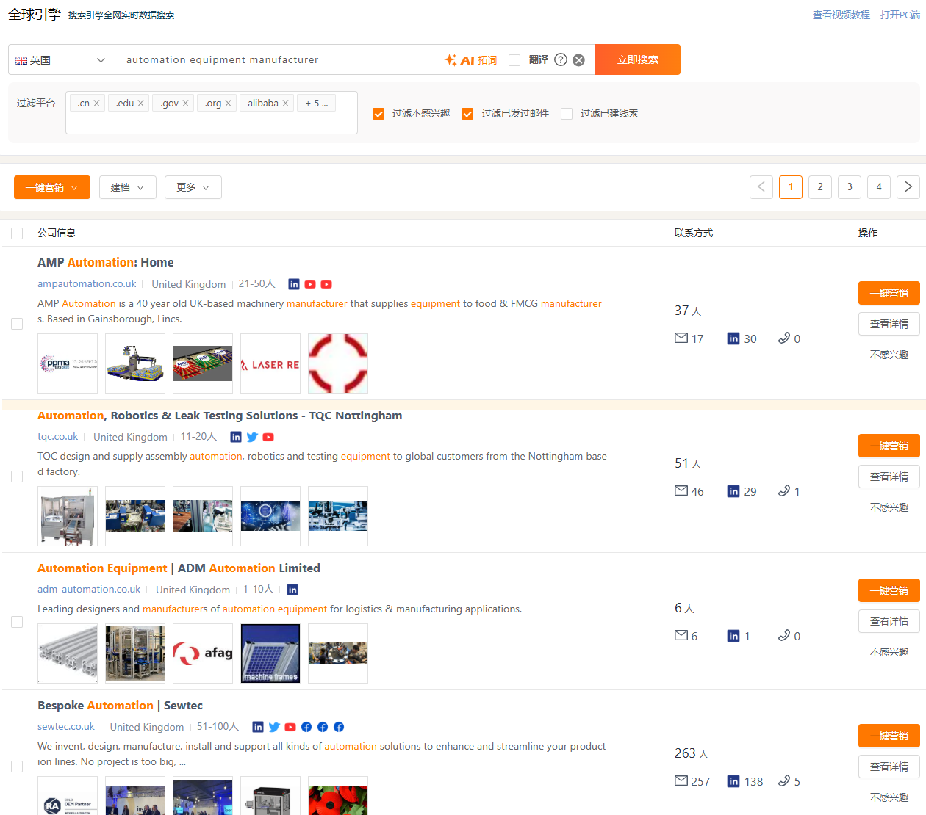This screenshot has height=815, width=926.
Task: Open the afag logo thumbnail
Action: (203, 653)
